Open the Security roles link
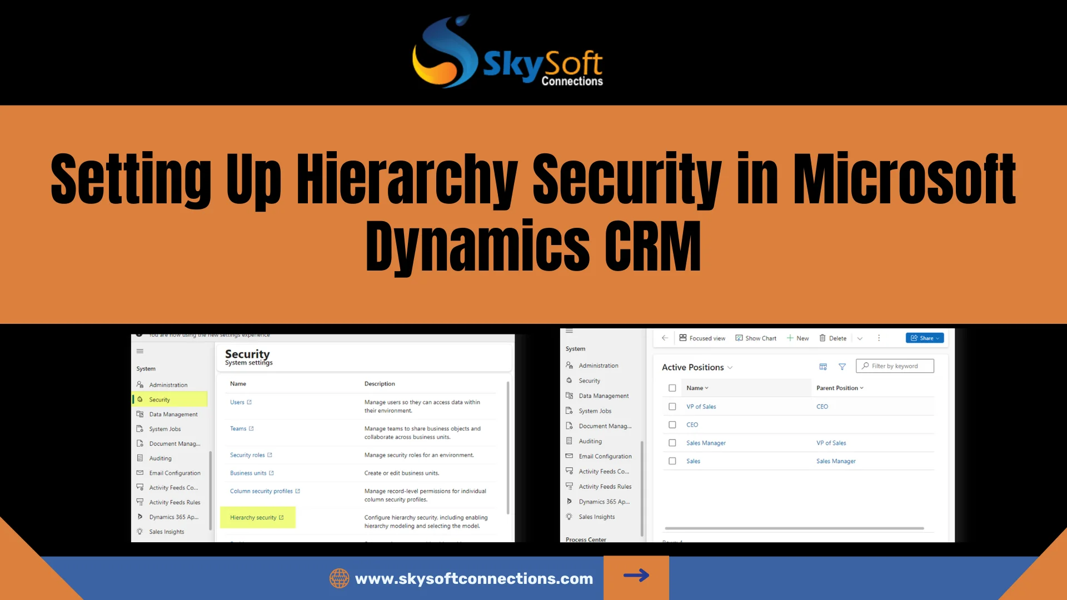The width and height of the screenshot is (1067, 600). (x=251, y=455)
